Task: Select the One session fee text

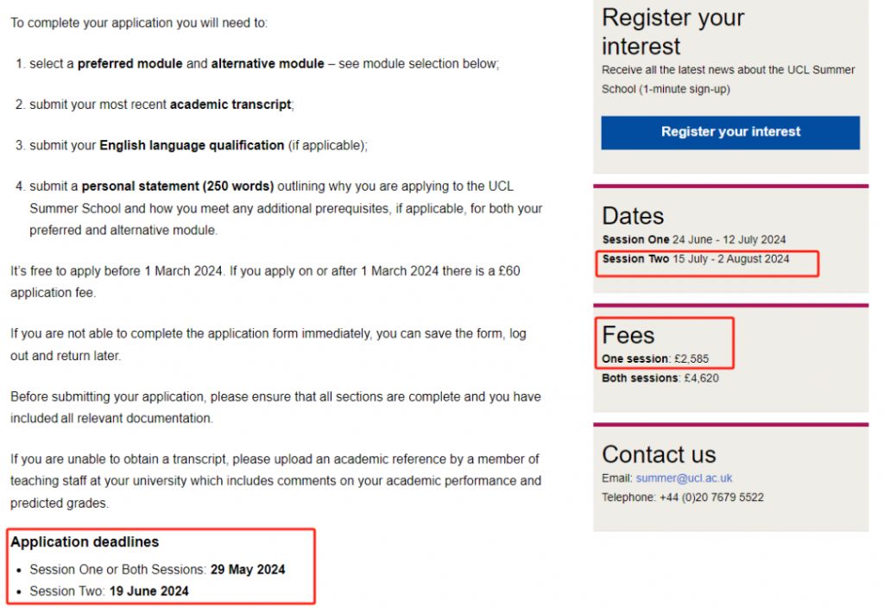Action: pyautogui.click(x=655, y=358)
